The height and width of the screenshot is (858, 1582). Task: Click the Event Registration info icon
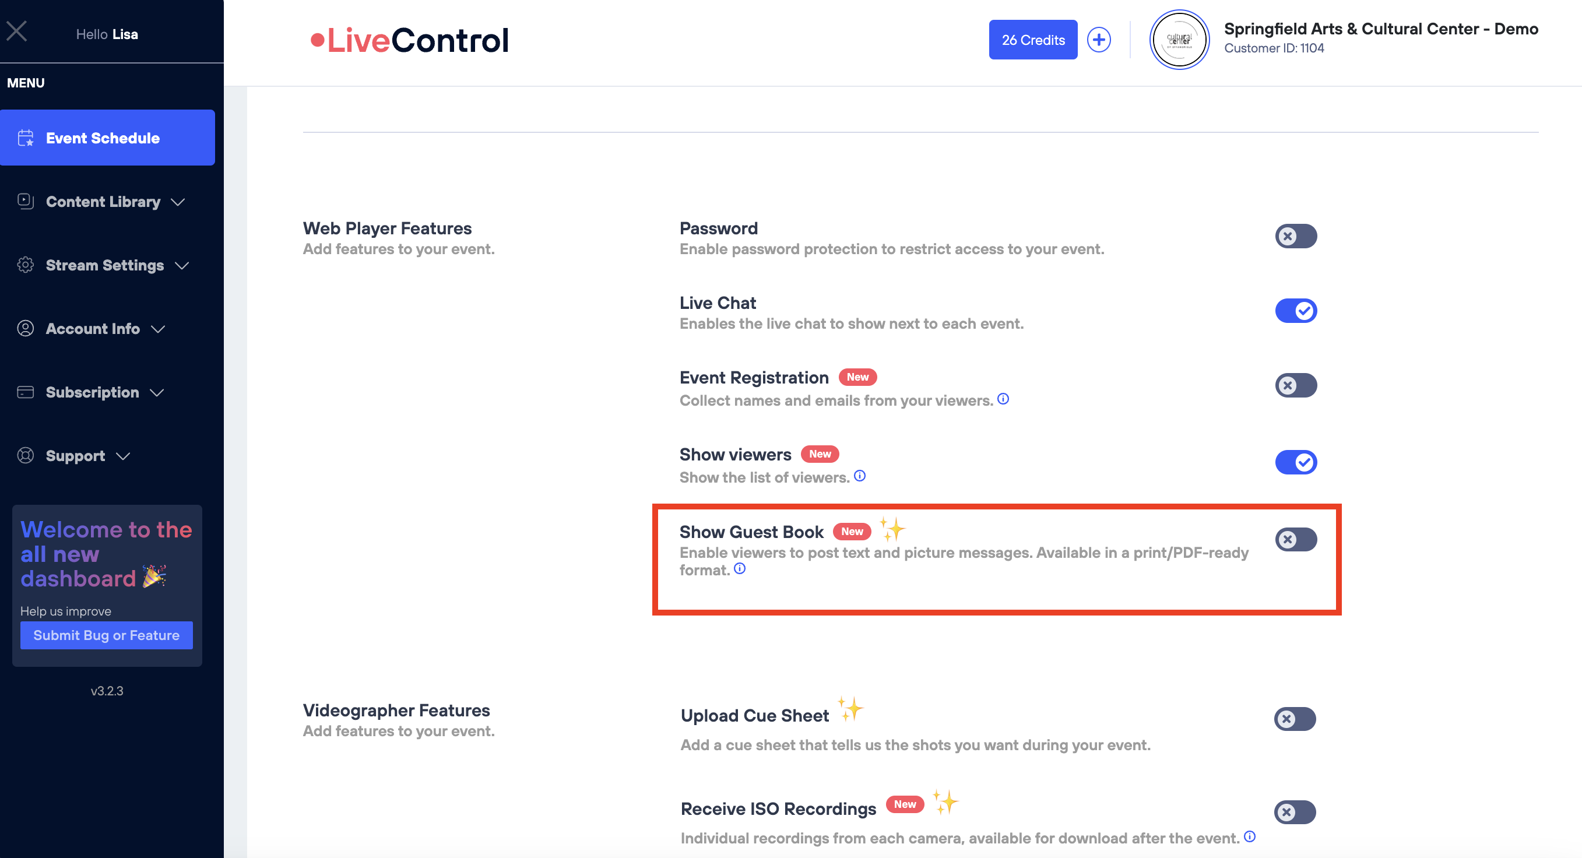pos(1003,399)
